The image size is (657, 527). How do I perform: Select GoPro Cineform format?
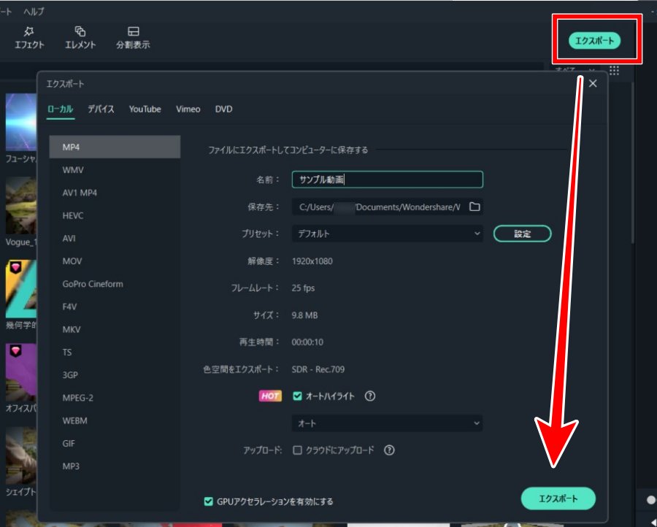115,284
